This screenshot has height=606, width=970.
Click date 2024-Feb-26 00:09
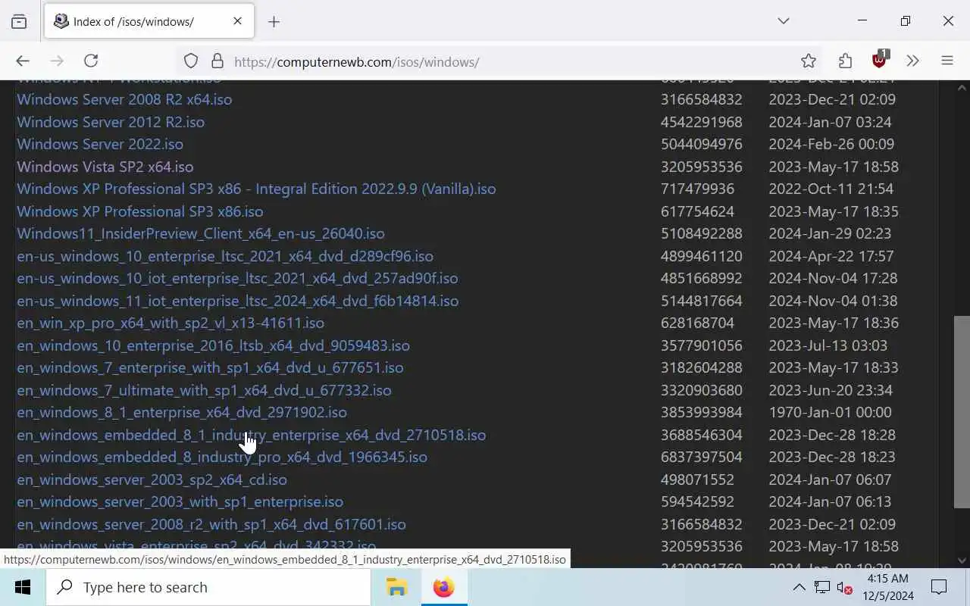click(x=831, y=144)
